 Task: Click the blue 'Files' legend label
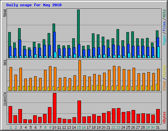(164, 26)
